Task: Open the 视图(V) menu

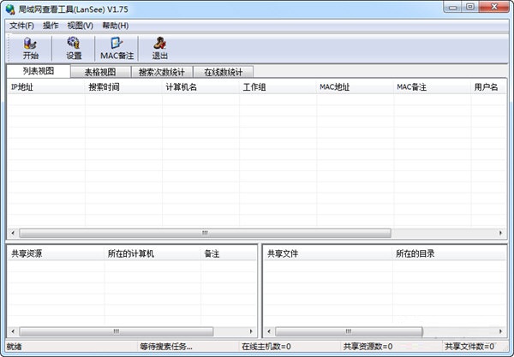Action: tap(80, 26)
